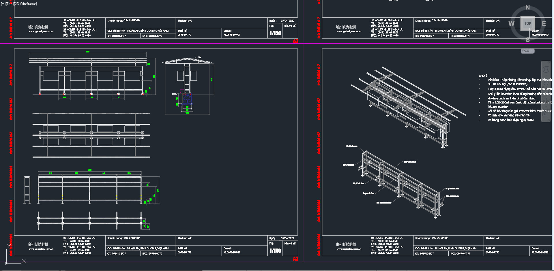
Task: Select the TOP face of the ViewCube
Action: [x=527, y=23]
